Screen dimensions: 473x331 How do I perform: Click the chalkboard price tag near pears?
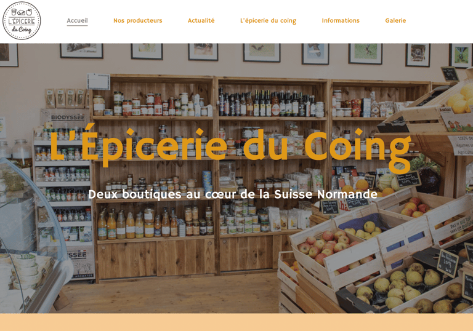pos(448,263)
